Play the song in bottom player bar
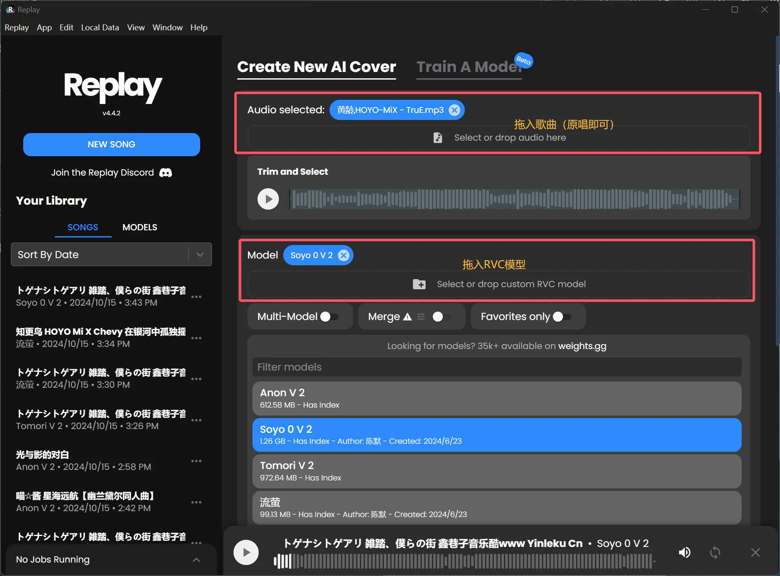780x576 pixels. point(246,552)
